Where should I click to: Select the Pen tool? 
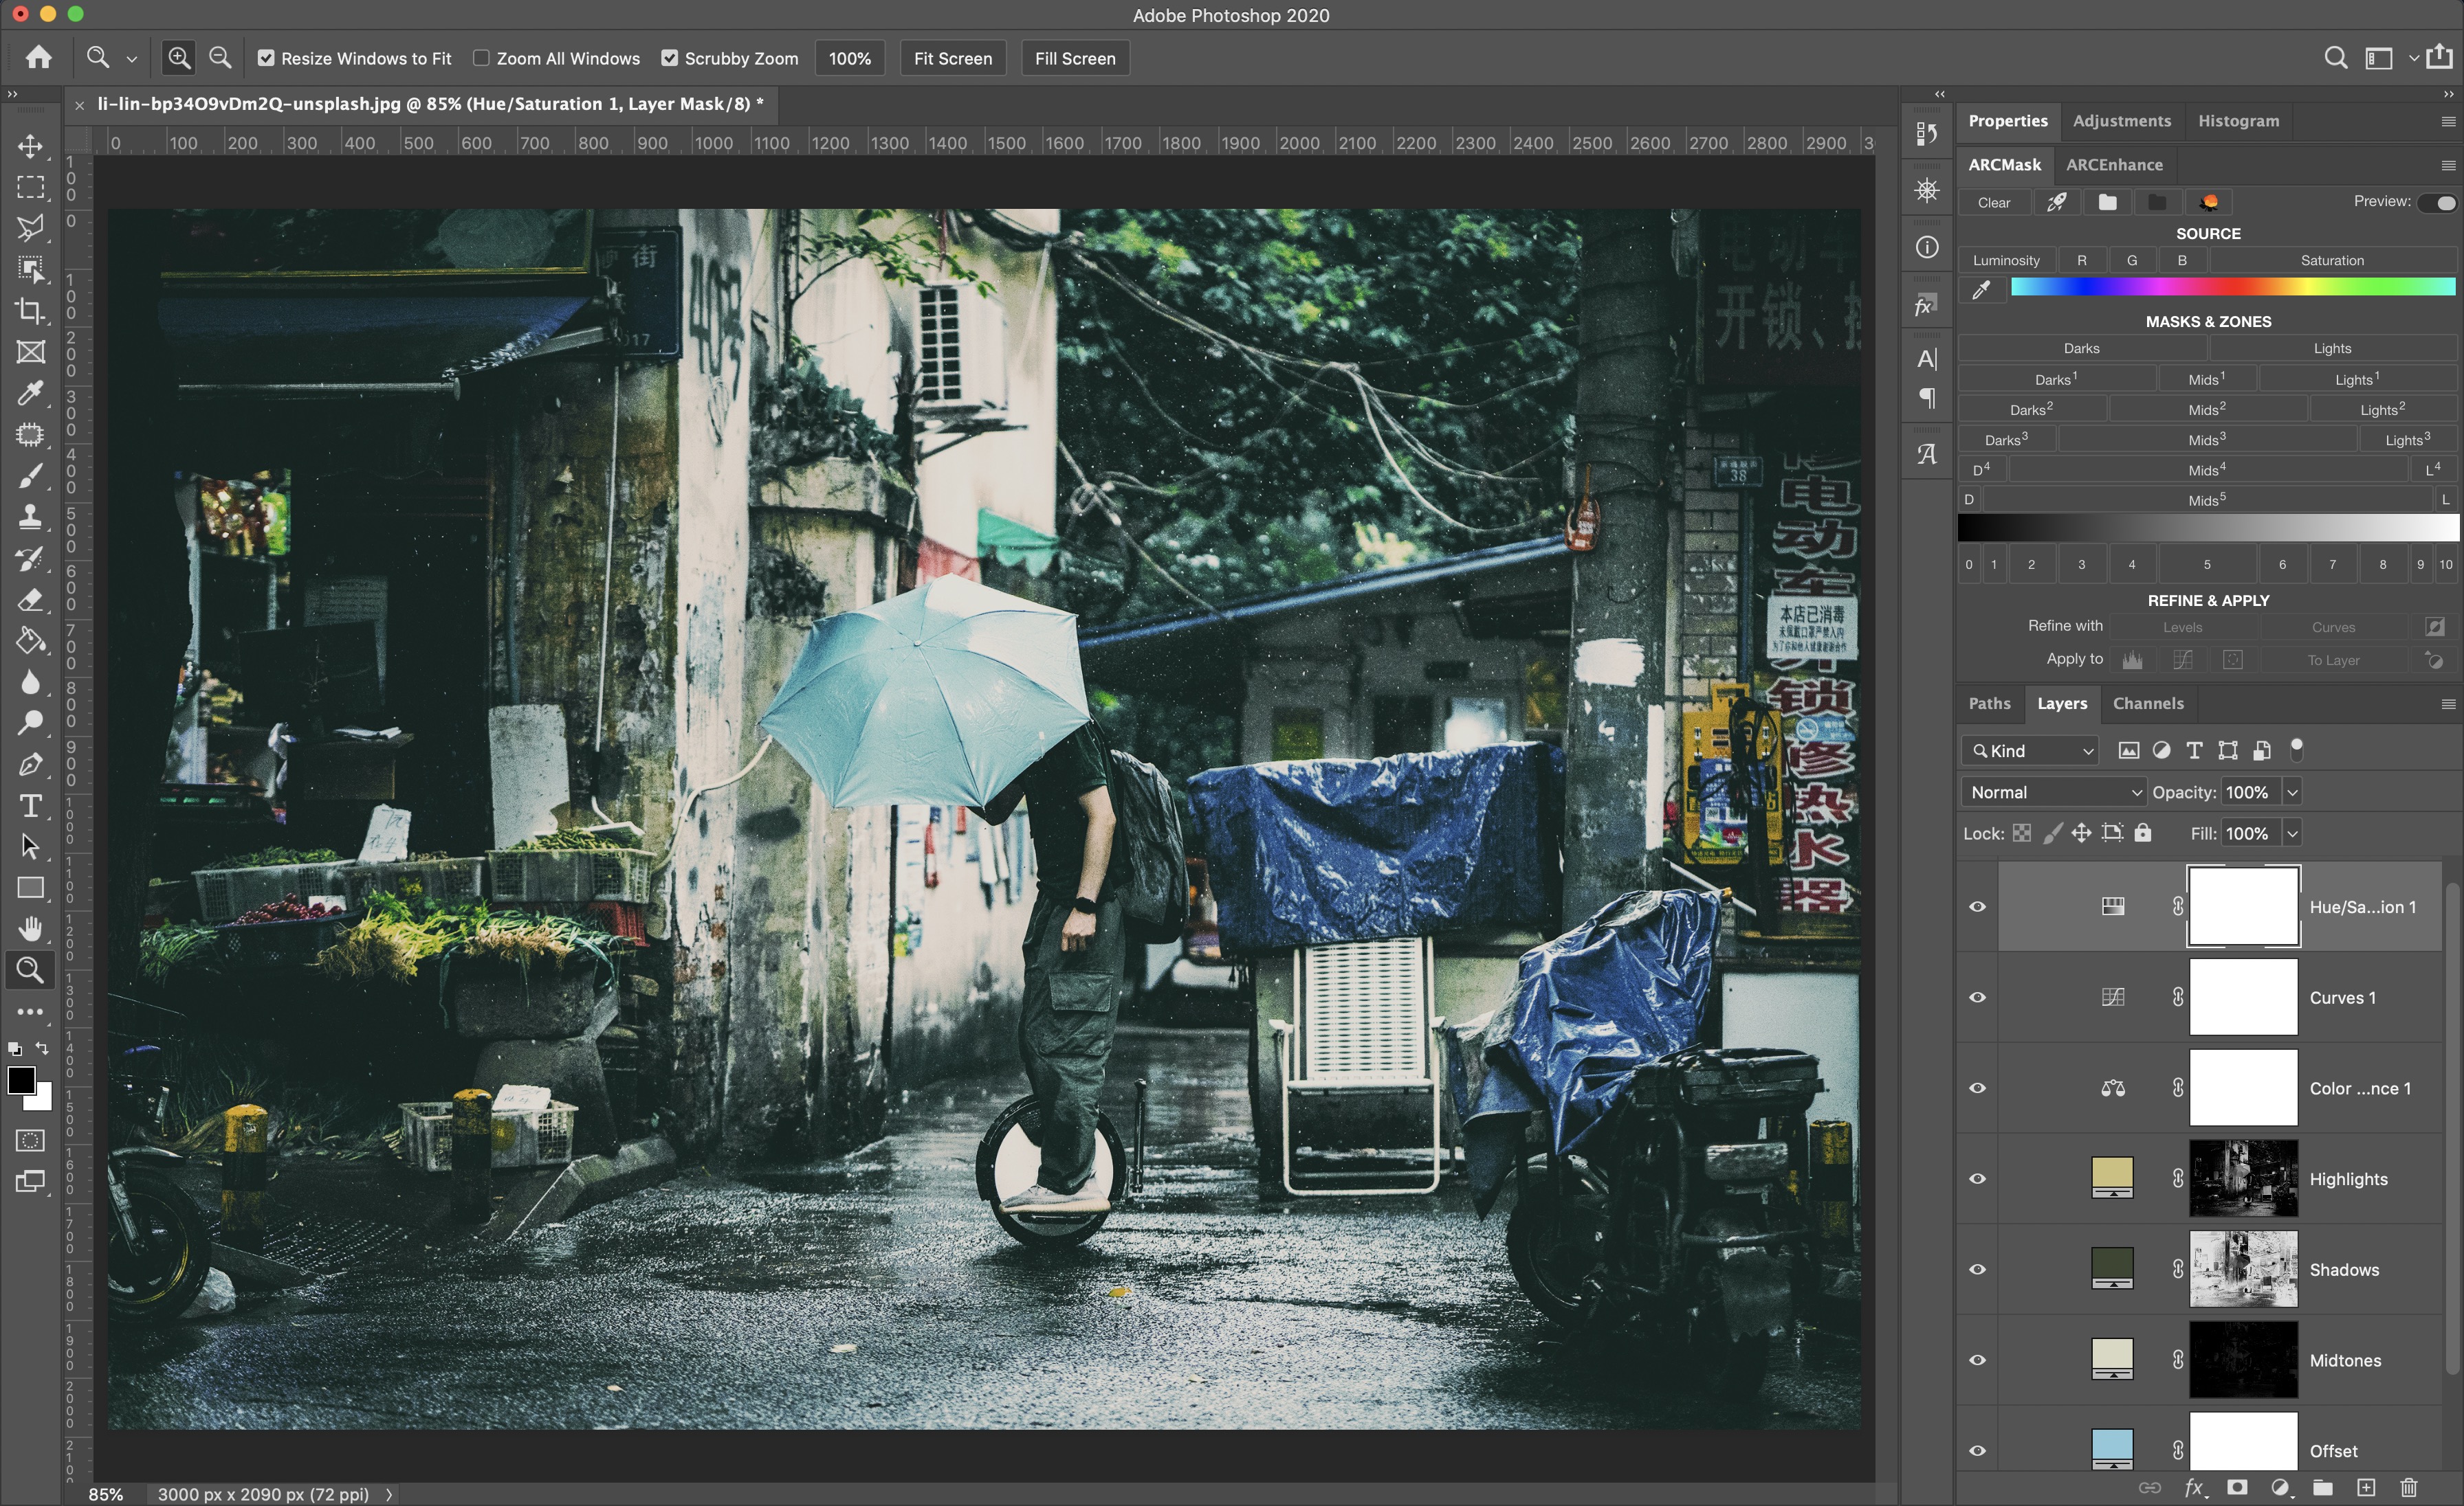[x=30, y=765]
